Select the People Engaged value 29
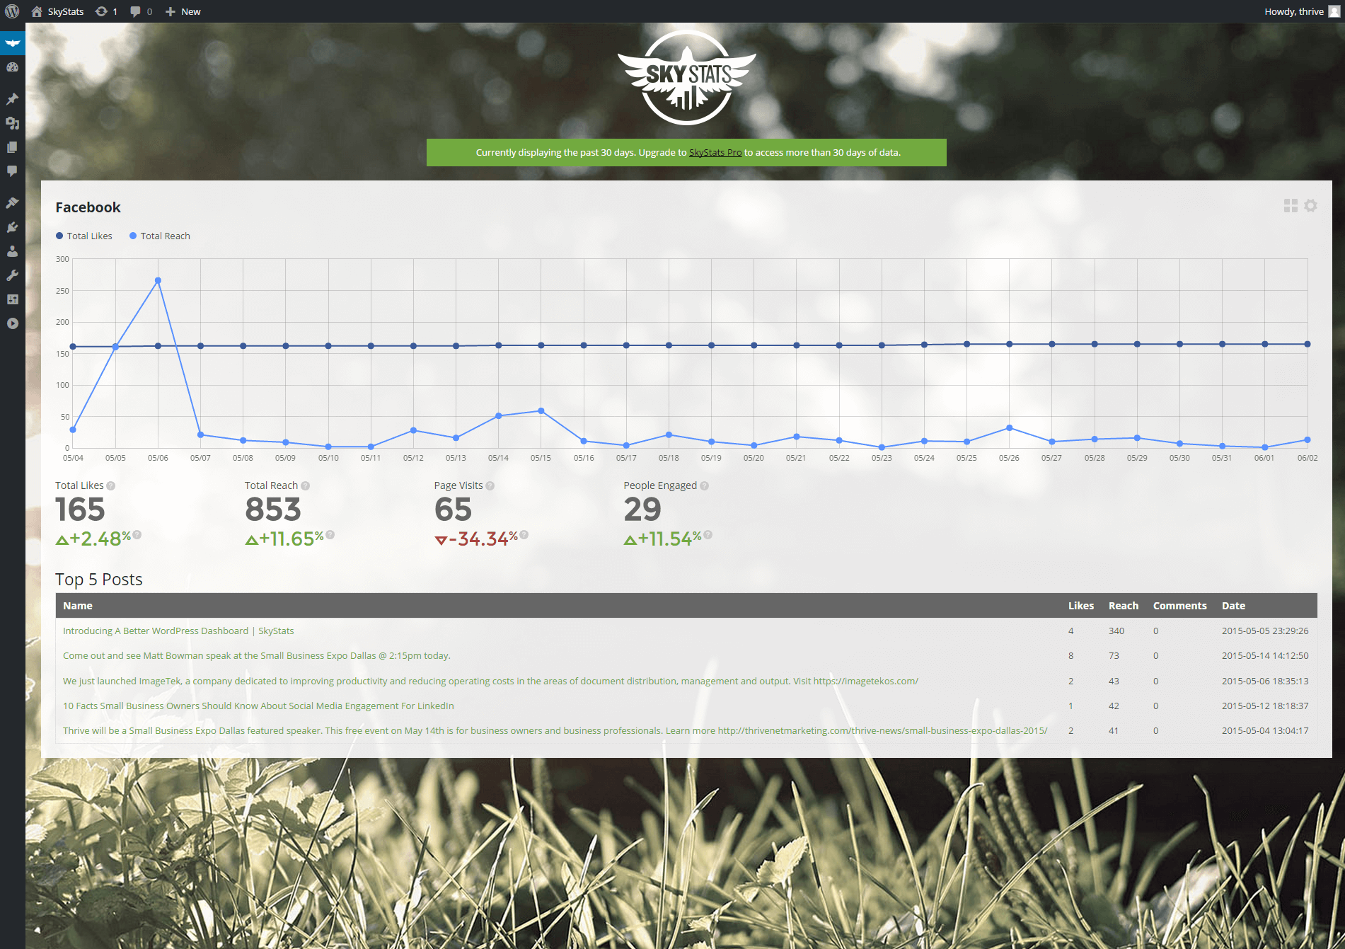The width and height of the screenshot is (1345, 949). 642,510
